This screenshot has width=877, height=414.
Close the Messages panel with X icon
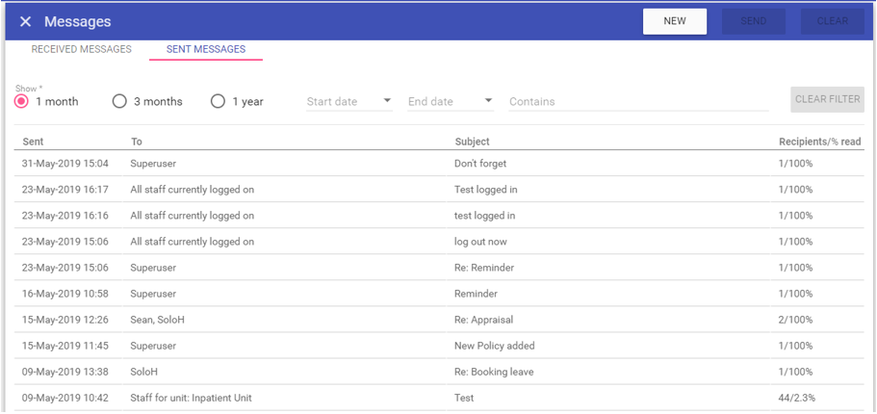coord(25,21)
